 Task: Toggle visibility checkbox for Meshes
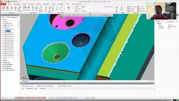(x=3, y=63)
